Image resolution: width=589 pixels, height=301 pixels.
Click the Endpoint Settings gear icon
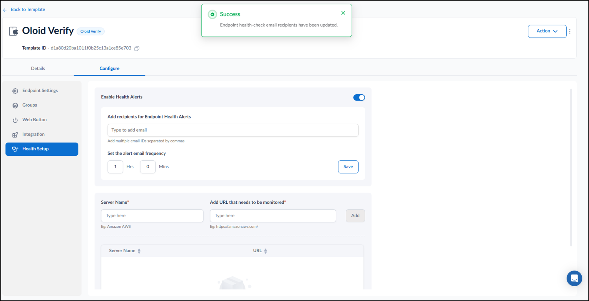coord(15,91)
